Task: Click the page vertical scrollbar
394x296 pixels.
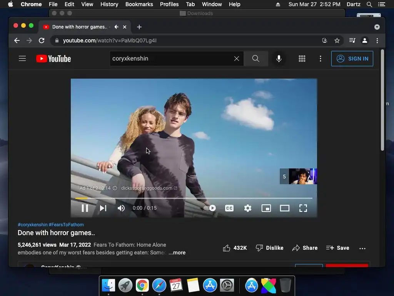Action: coord(382,101)
